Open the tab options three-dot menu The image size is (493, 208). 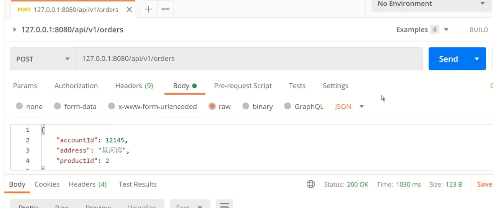pos(166,9)
